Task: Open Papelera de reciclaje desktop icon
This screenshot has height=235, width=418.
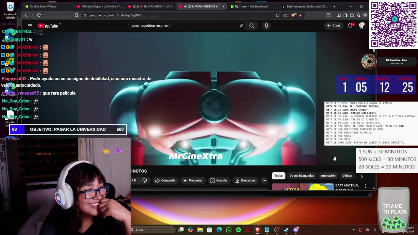Action: 10,10
